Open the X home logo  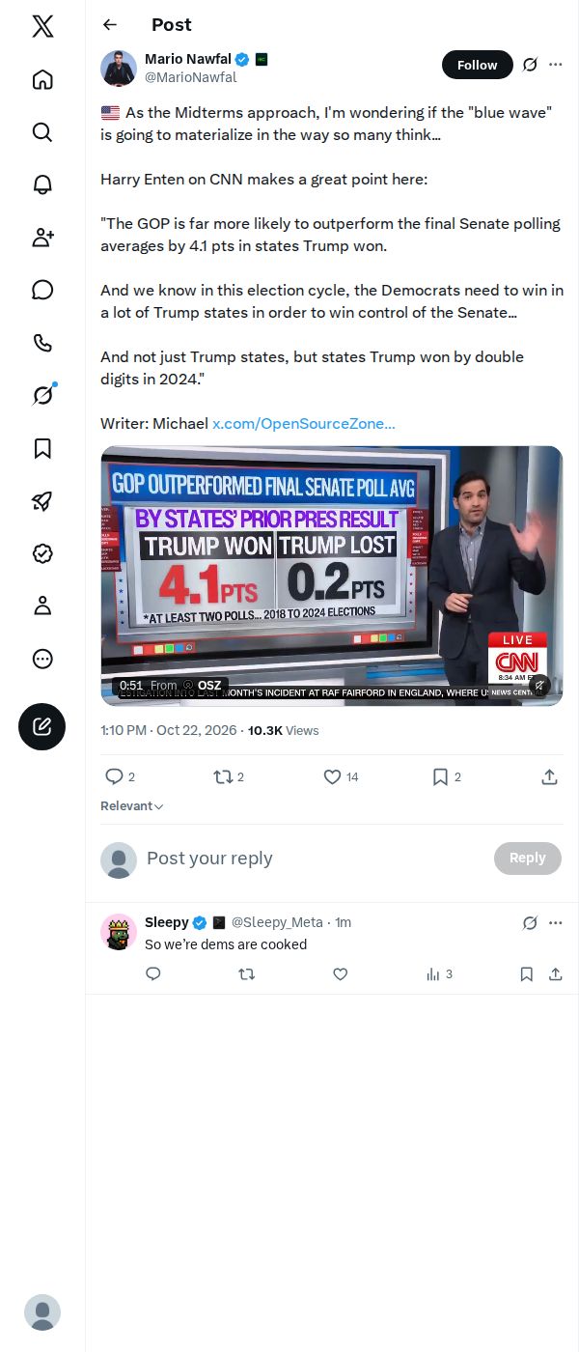click(x=42, y=26)
